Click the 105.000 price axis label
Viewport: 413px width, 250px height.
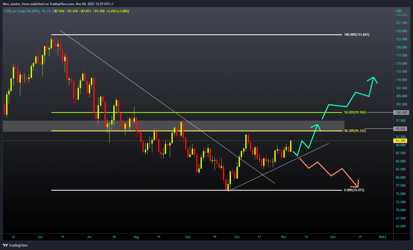pos(402,96)
